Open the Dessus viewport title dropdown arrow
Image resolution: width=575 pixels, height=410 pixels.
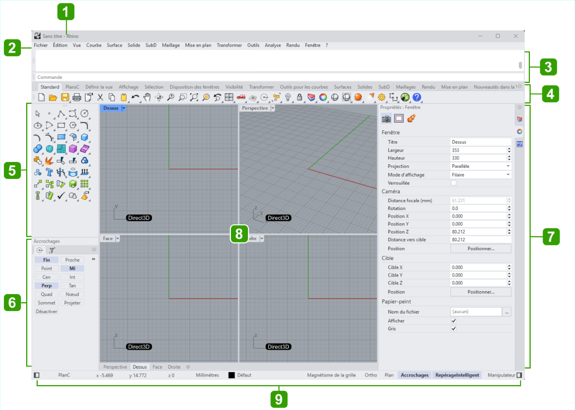coord(124,108)
